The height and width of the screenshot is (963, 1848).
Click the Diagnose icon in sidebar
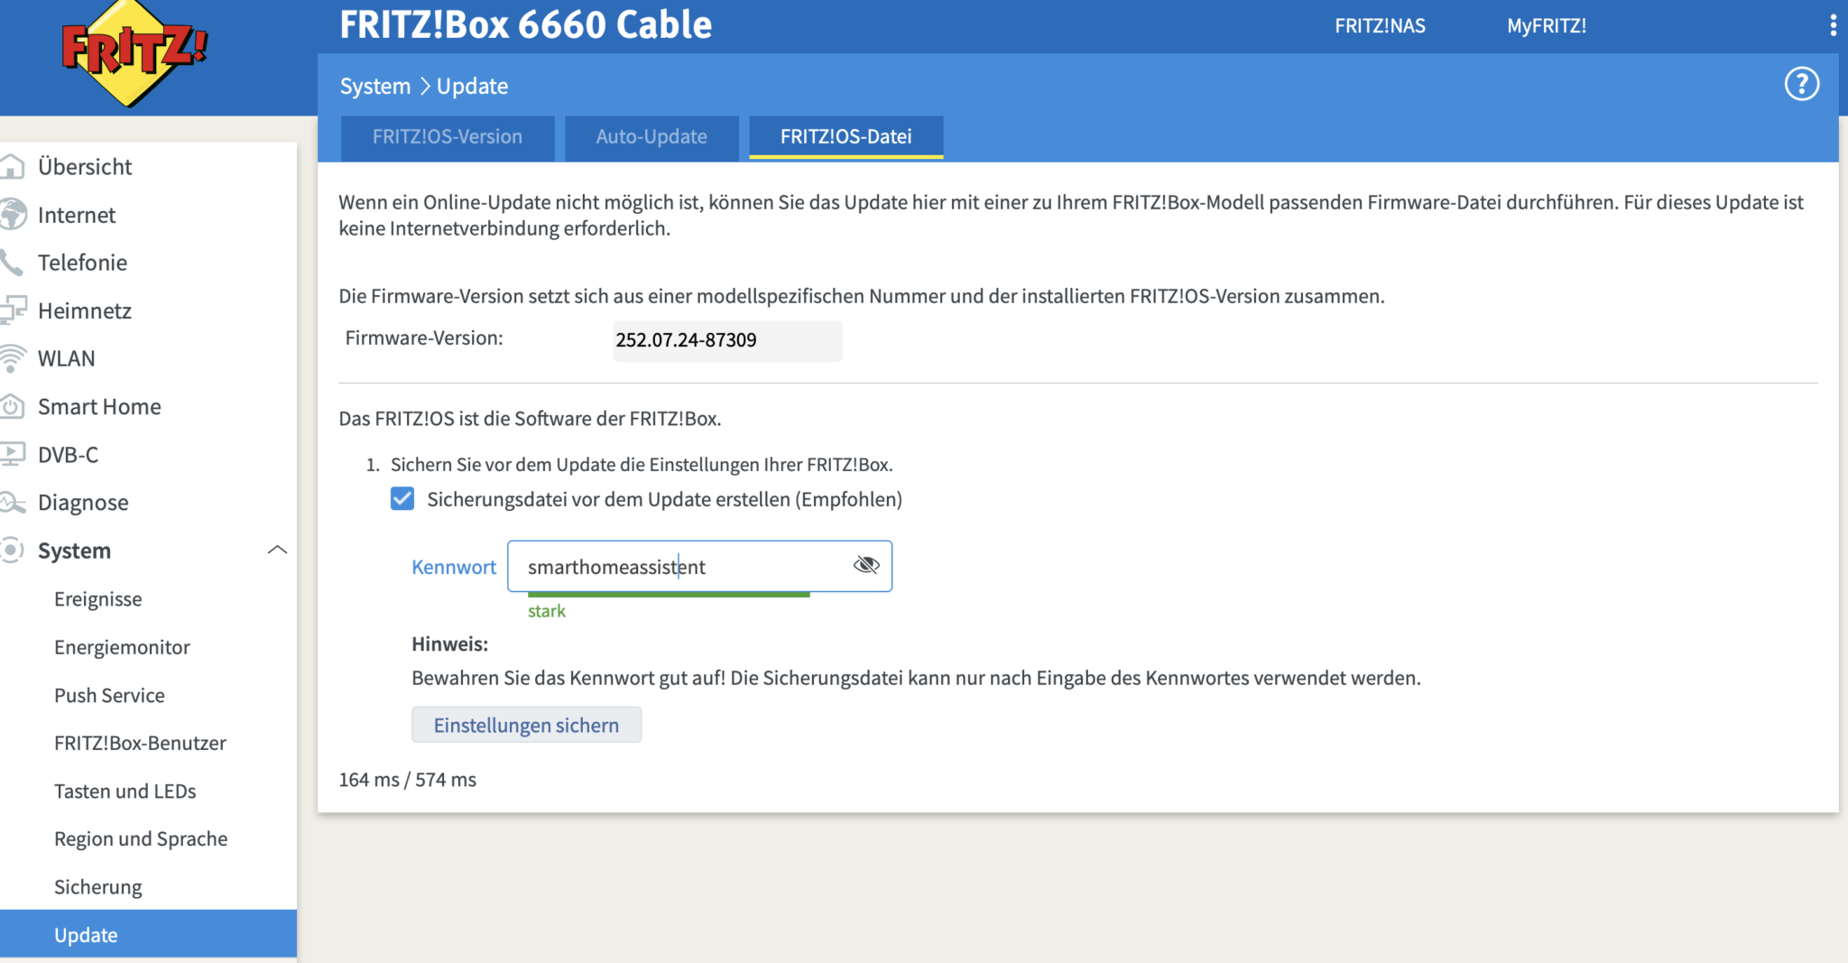(13, 503)
